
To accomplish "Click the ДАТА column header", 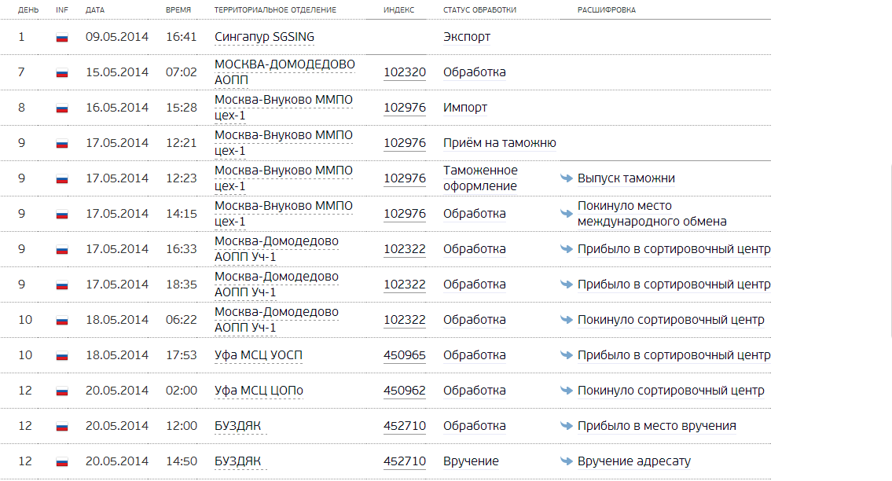I will [95, 10].
